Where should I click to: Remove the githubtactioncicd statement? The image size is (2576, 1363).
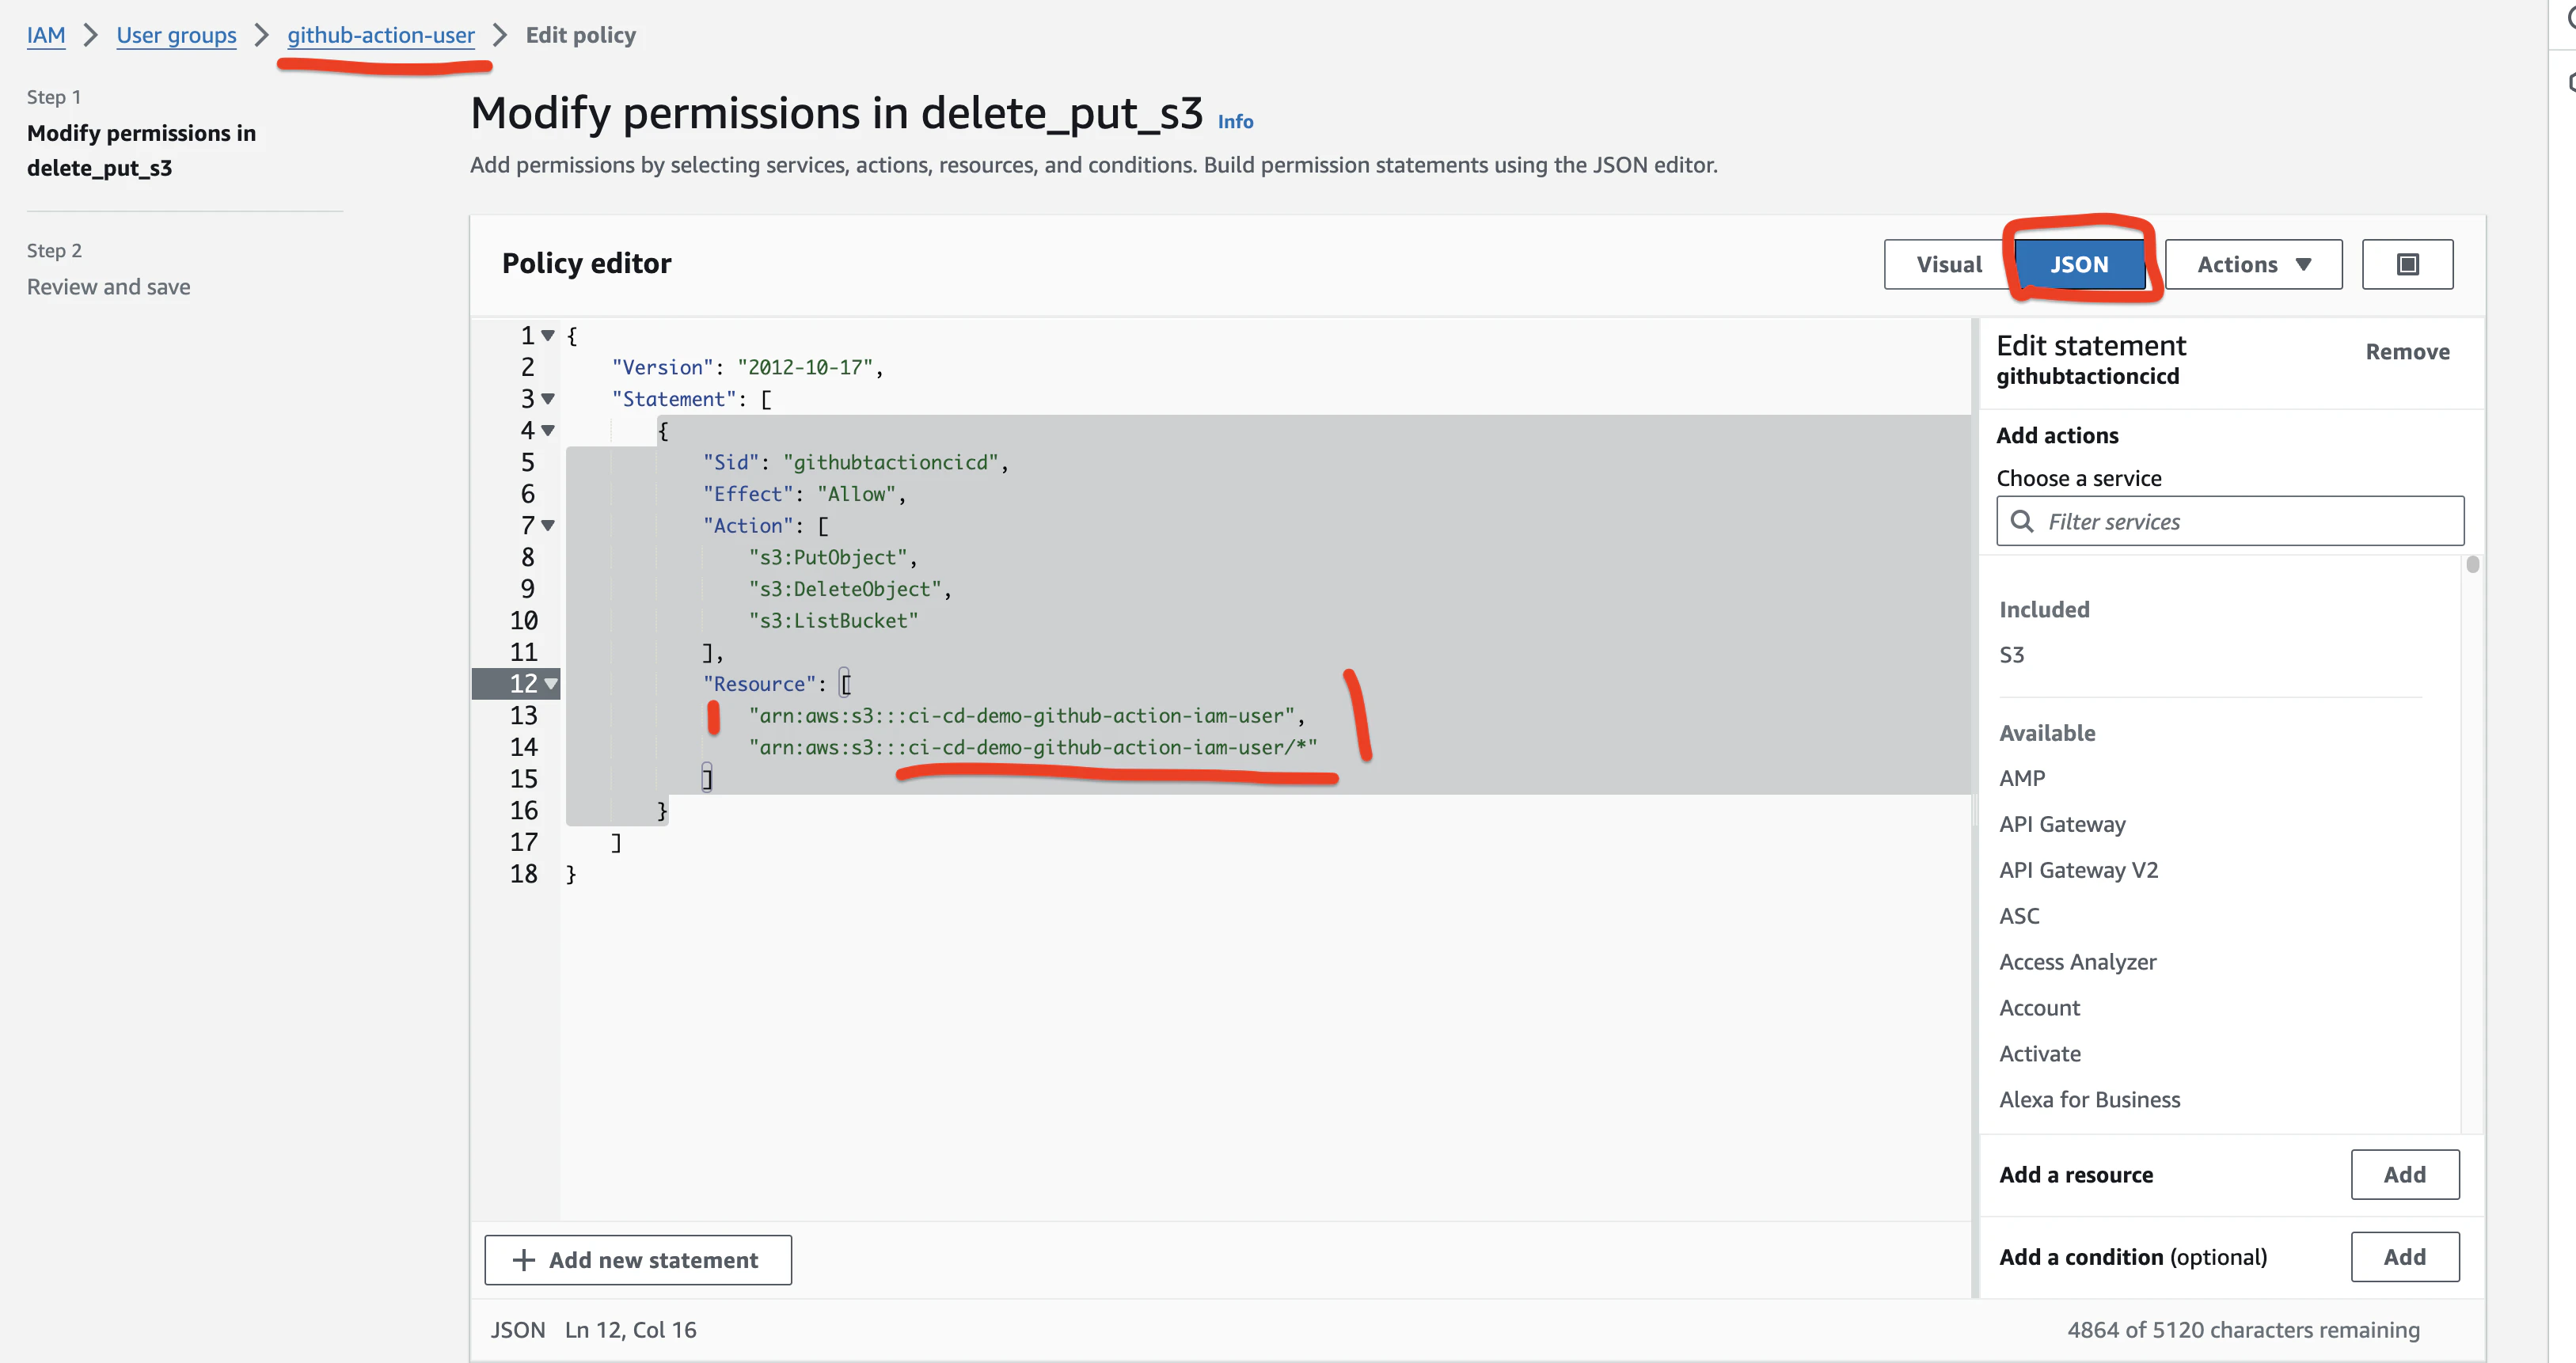pos(2407,352)
